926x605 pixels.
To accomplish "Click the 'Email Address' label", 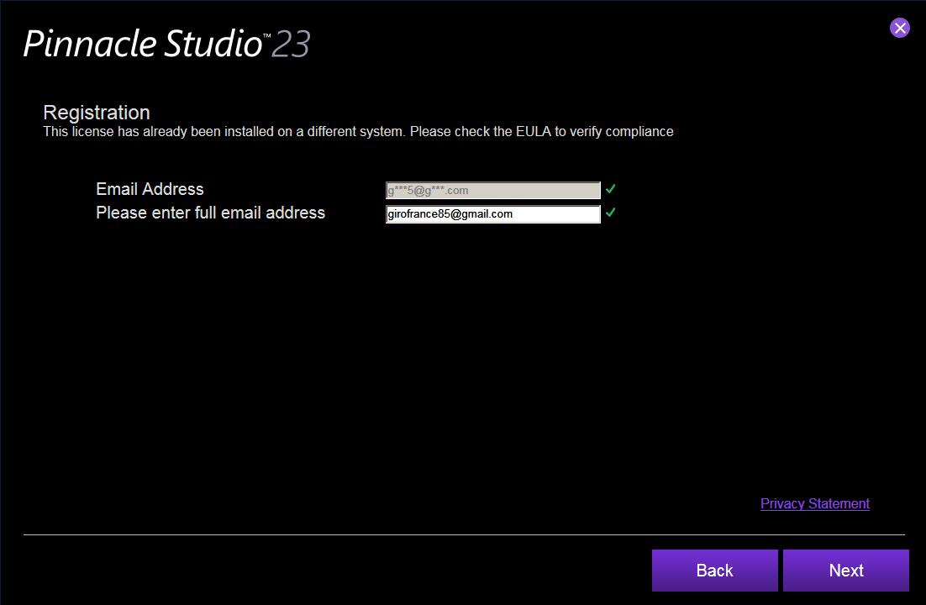I will point(150,189).
